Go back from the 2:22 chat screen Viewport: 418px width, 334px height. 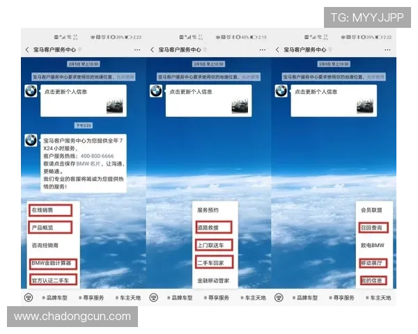tap(277, 49)
